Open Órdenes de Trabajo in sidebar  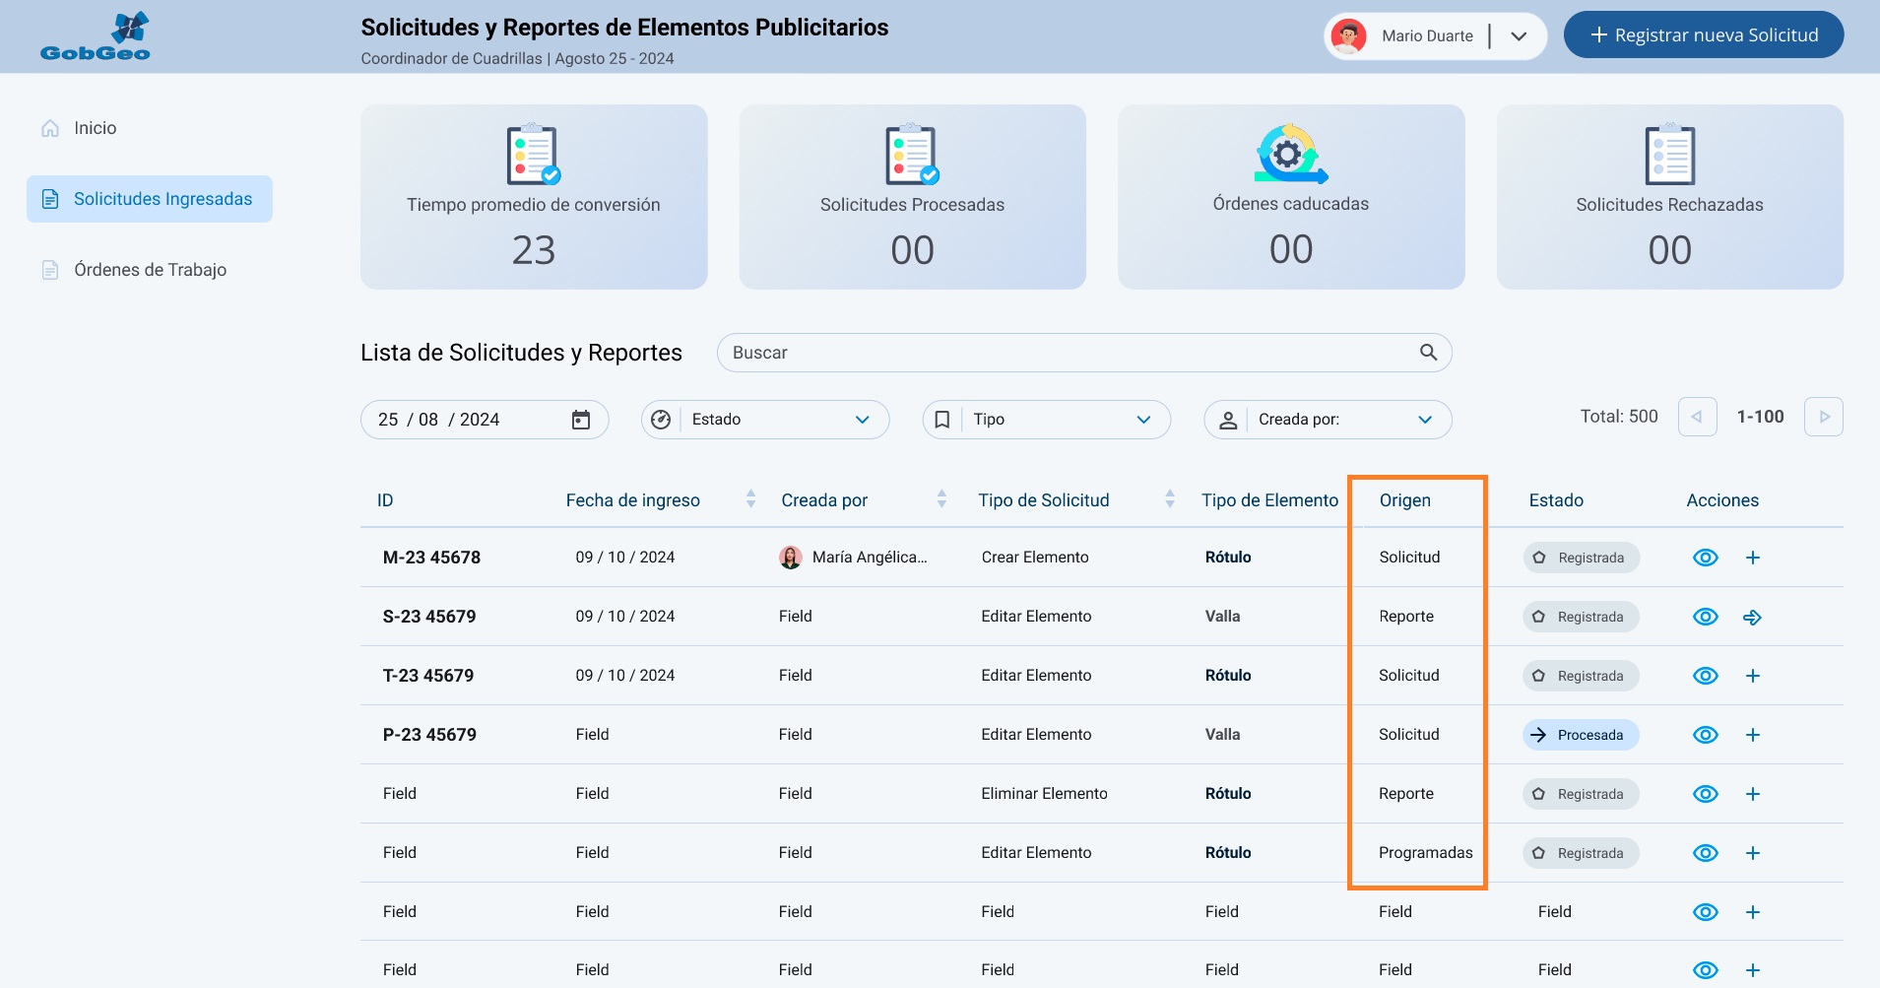150,270
